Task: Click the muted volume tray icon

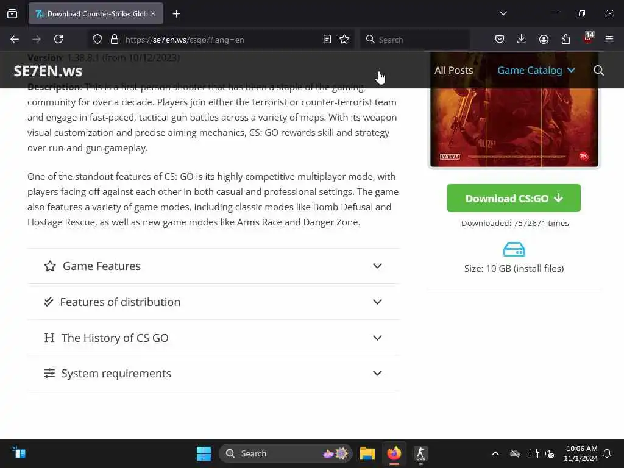Action: point(550,453)
